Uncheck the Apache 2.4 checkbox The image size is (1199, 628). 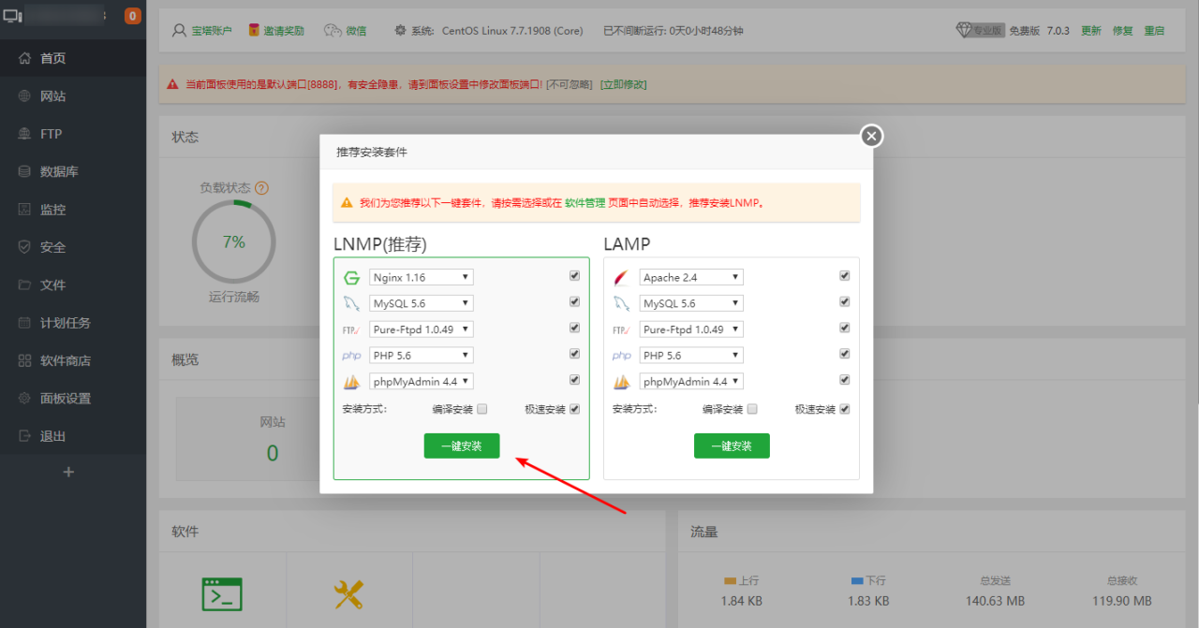[844, 275]
